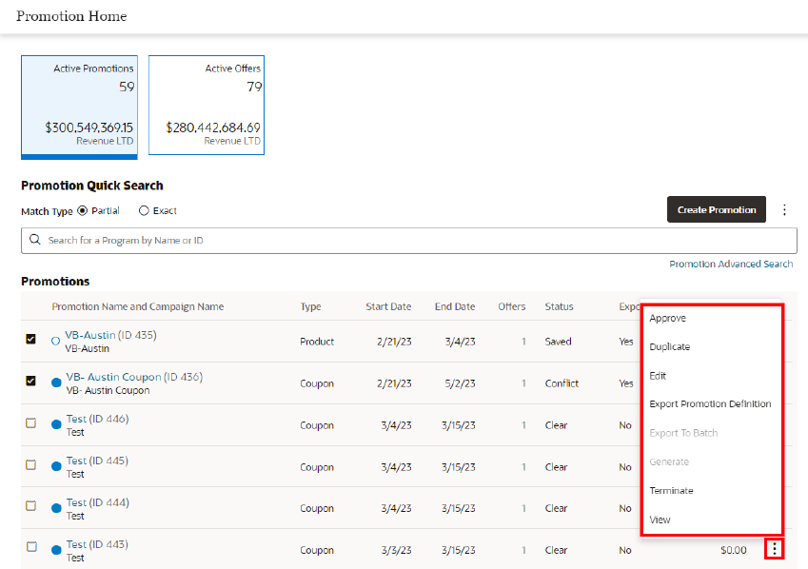Check the Test ID 445 checkbox
The image size is (808, 569).
(30, 464)
